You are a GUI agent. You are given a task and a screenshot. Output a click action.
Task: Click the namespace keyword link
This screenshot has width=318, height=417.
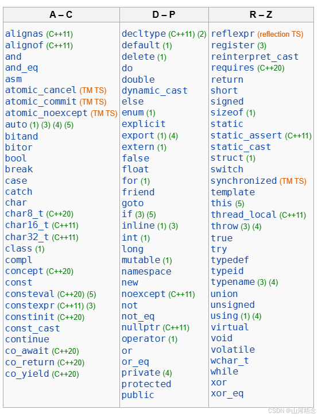(x=146, y=272)
